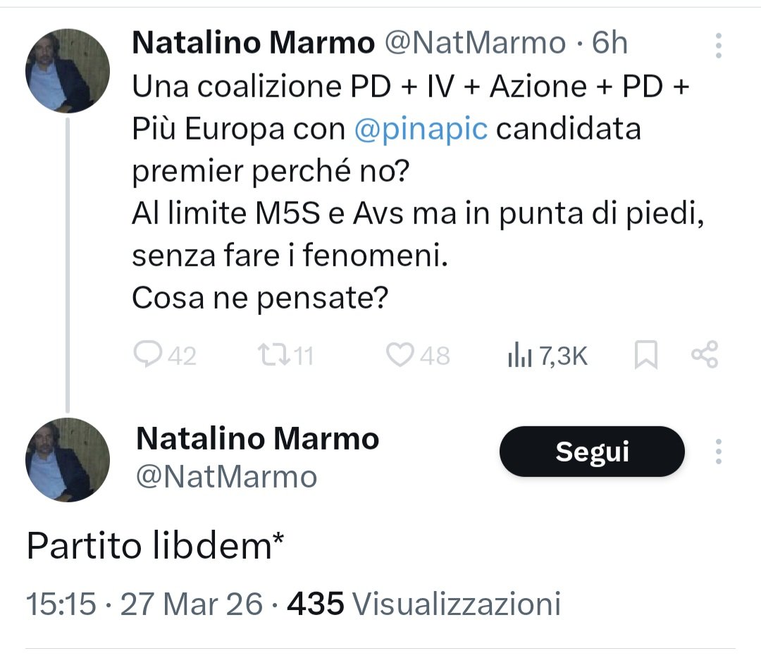Click @NatMarmo handle in the top tweet
The height and width of the screenshot is (658, 761).
point(474,44)
